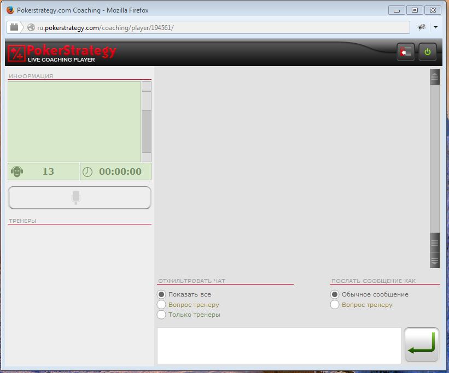Click the chat scrollbar track
This screenshot has width=449, height=373.
(x=435, y=159)
